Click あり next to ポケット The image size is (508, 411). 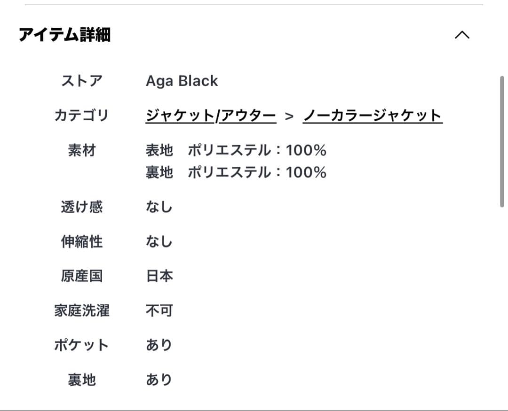click(x=159, y=344)
